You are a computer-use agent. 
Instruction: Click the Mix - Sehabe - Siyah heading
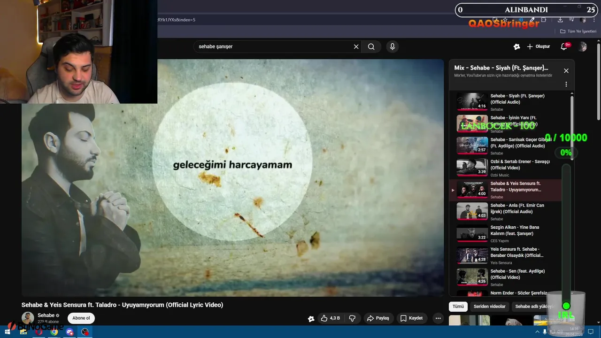coord(501,68)
